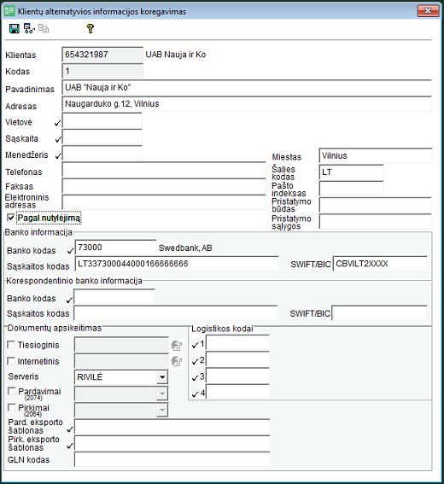Open lookup checkmark for Logistikos kodai 4
Image resolution: width=444 pixels, height=484 pixels.
point(195,394)
